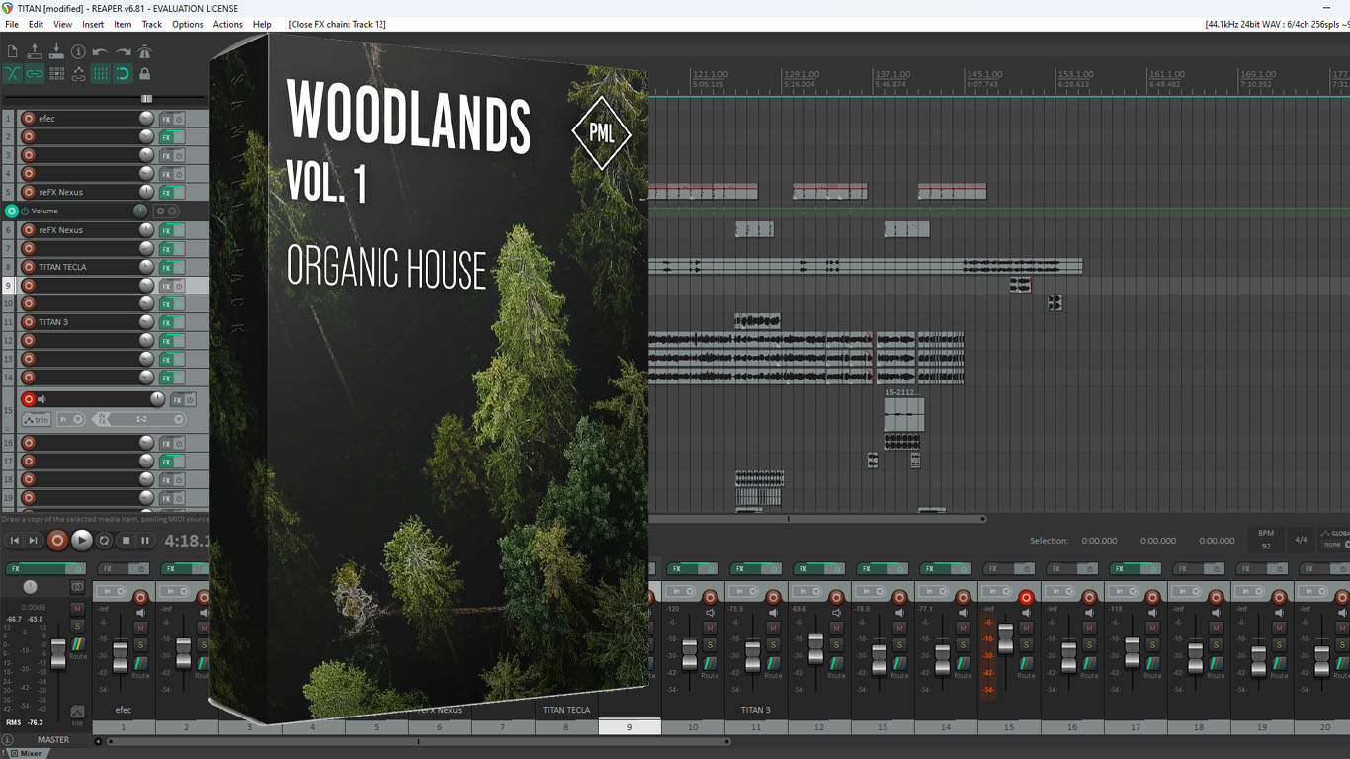Solo mixer channel 13
The width and height of the screenshot is (1350, 759).
click(899, 645)
